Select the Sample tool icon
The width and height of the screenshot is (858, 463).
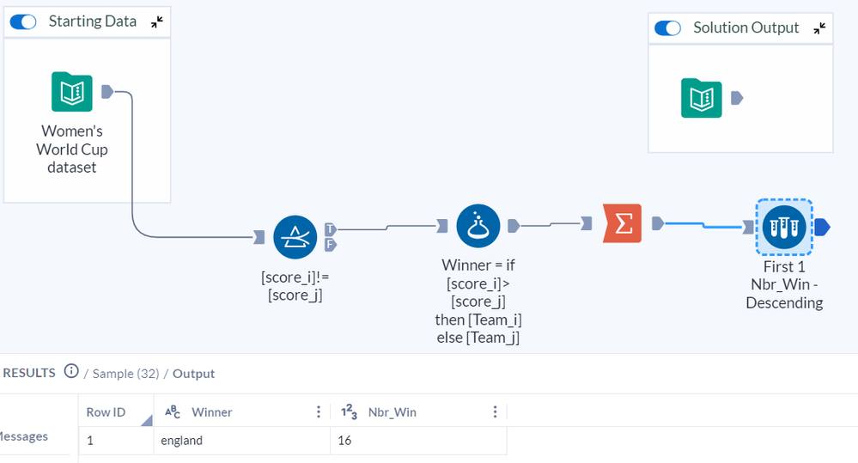(783, 227)
